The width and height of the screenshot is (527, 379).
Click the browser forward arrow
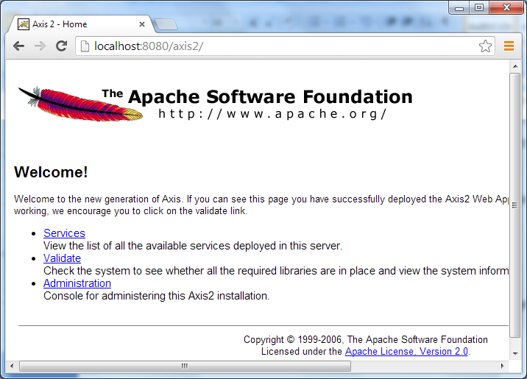tap(40, 46)
